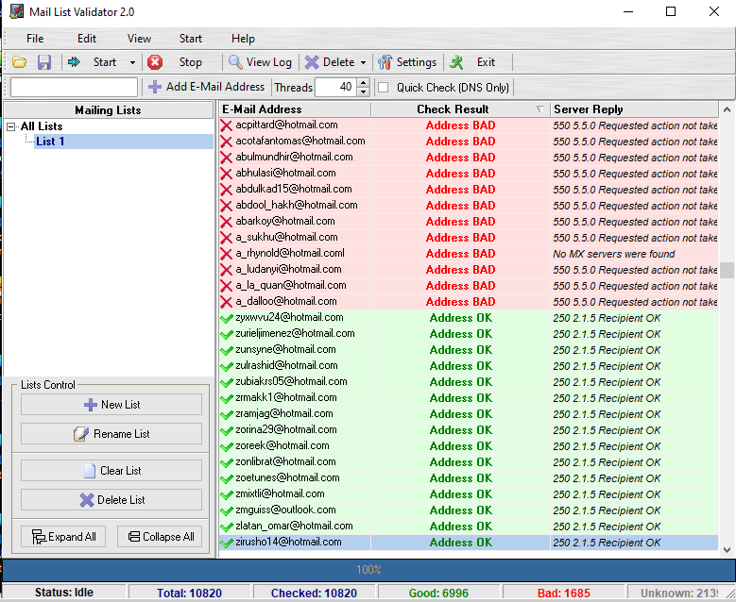
Task: Click the Rename List button
Action: point(111,434)
